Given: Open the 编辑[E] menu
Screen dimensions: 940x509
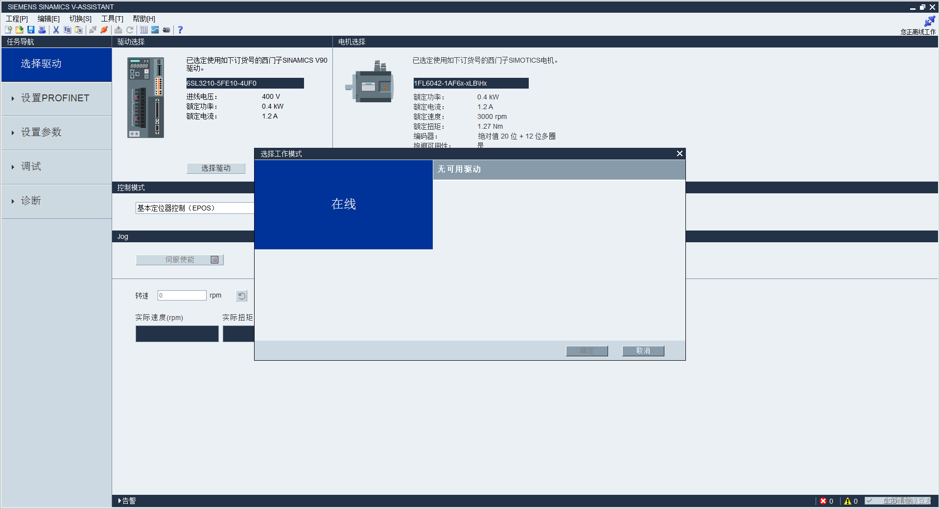Looking at the screenshot, I should (48, 19).
